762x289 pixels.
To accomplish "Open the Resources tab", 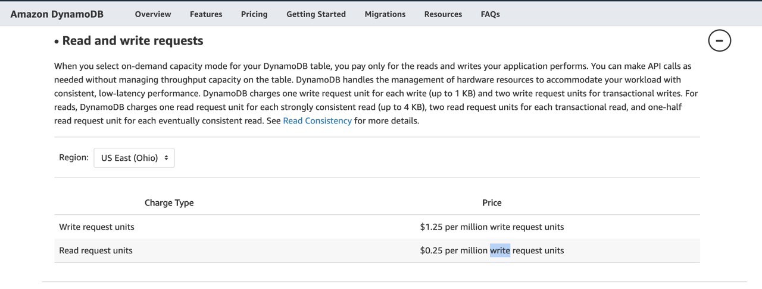I will [443, 14].
